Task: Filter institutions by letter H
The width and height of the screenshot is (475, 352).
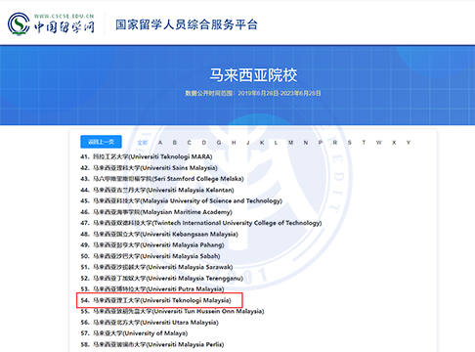Action: [234, 143]
